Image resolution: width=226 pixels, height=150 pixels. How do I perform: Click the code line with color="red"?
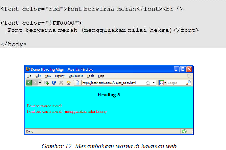pyautogui.click(x=91, y=9)
